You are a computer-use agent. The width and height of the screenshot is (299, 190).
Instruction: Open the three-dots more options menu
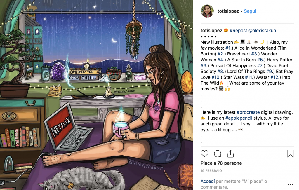coord(291,184)
